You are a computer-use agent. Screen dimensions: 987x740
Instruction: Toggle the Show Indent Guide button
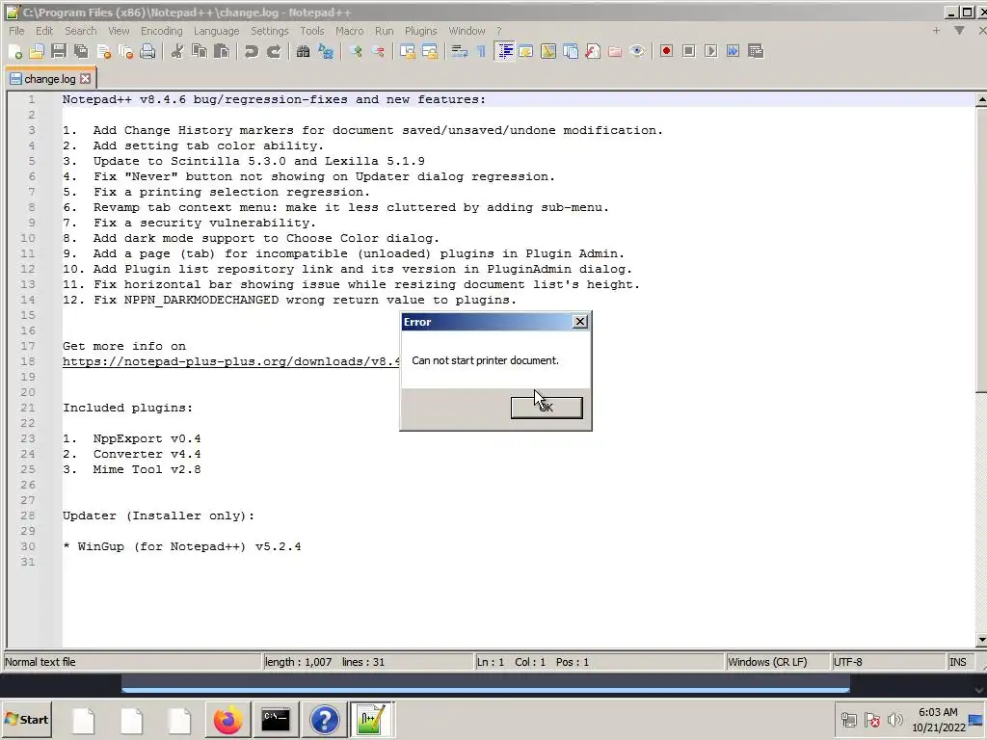pyautogui.click(x=504, y=52)
